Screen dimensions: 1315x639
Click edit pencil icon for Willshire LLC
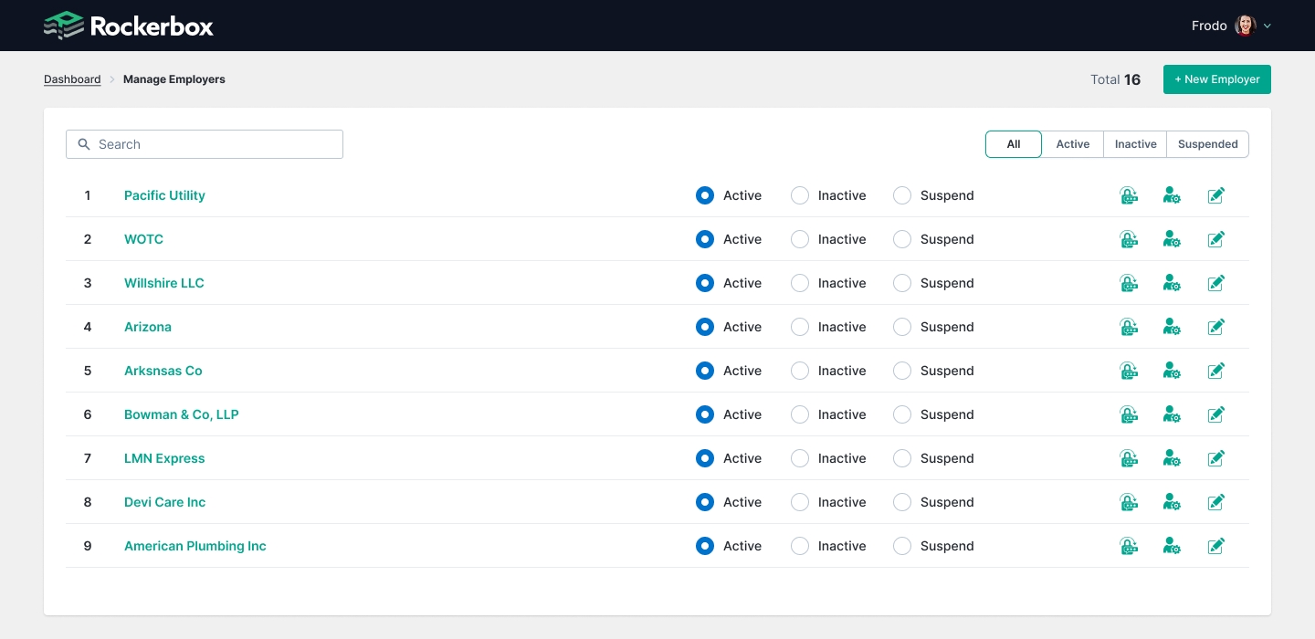tap(1215, 283)
